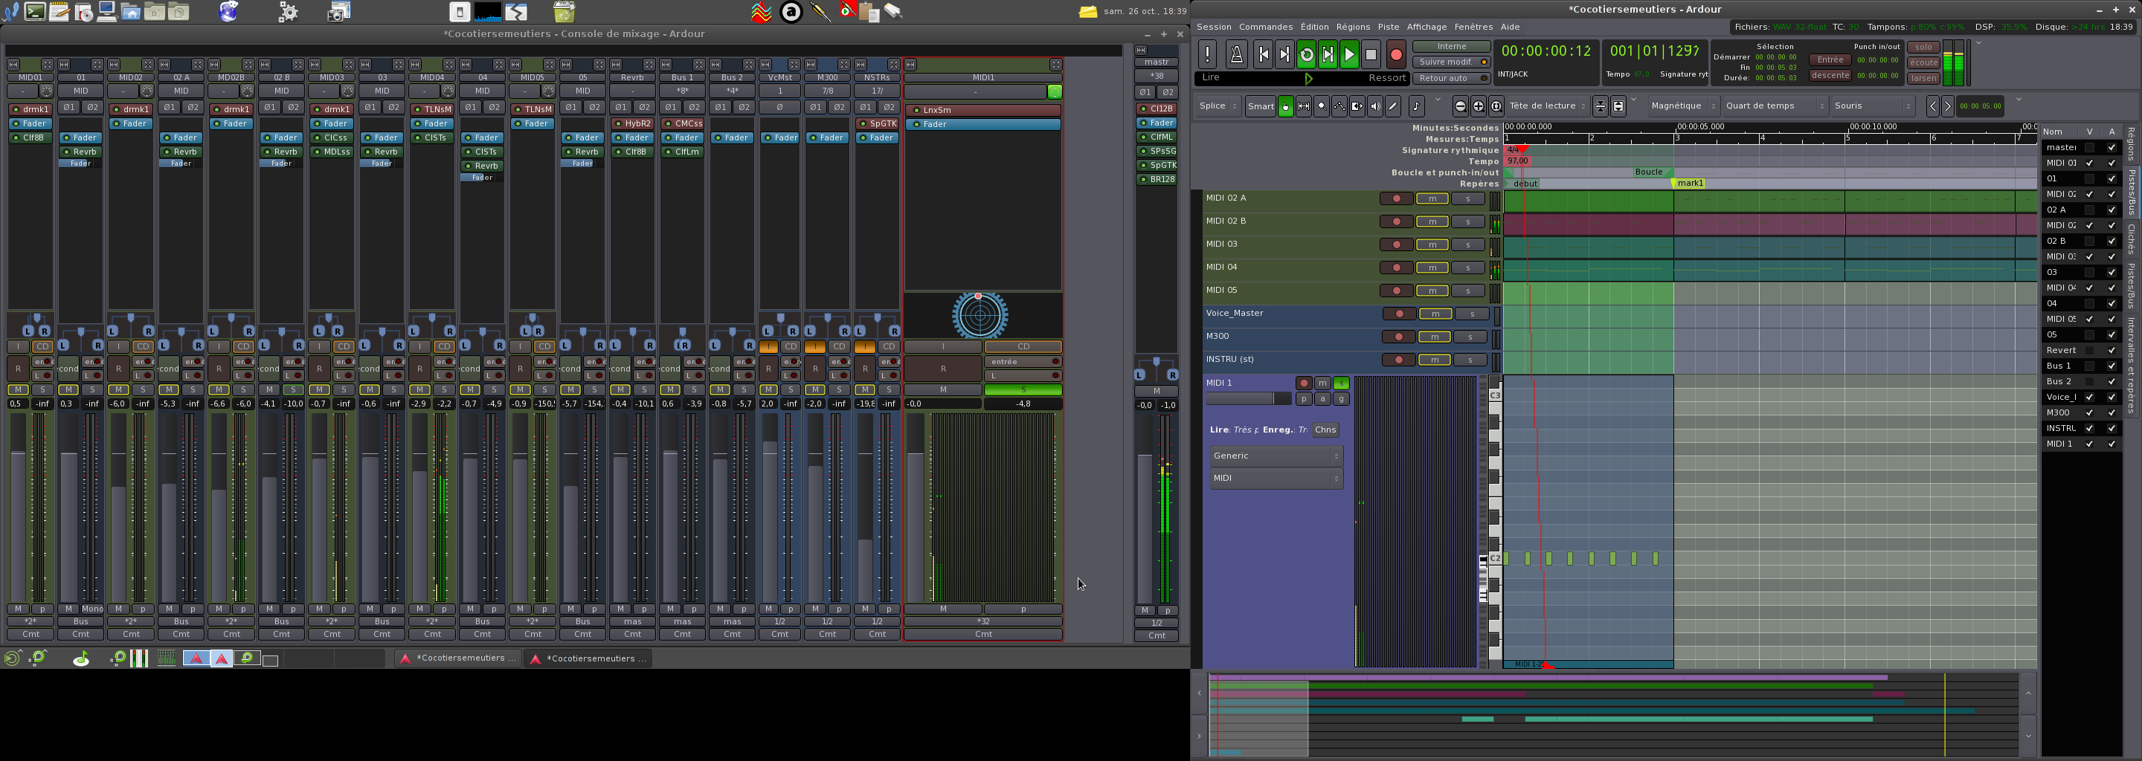Viewport: 2142px width, 761px height.
Task: Click the global record button
Action: (x=1395, y=56)
